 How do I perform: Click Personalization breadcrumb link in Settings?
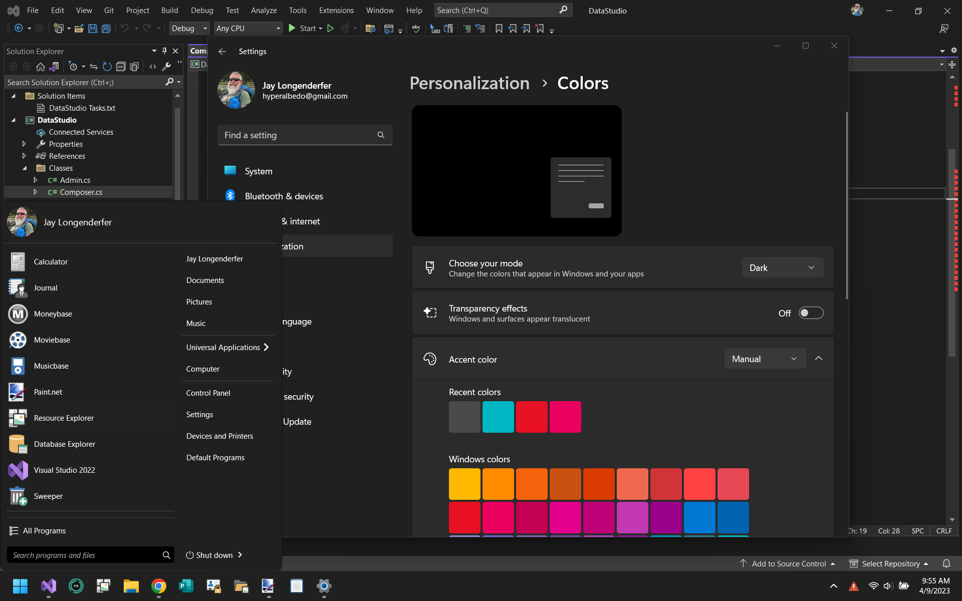pyautogui.click(x=469, y=83)
